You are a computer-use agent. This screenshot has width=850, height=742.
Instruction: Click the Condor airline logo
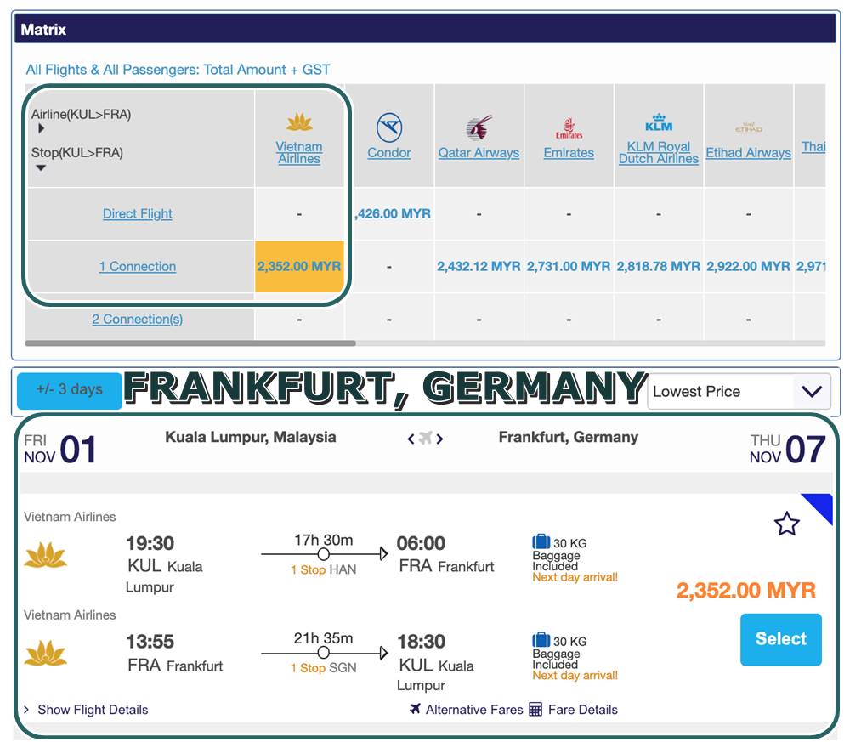coord(389,127)
